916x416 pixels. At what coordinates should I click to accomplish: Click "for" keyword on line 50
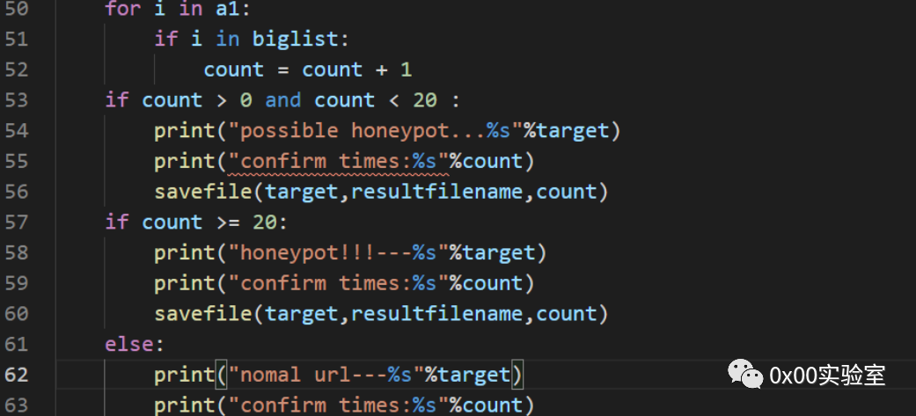tap(123, 9)
